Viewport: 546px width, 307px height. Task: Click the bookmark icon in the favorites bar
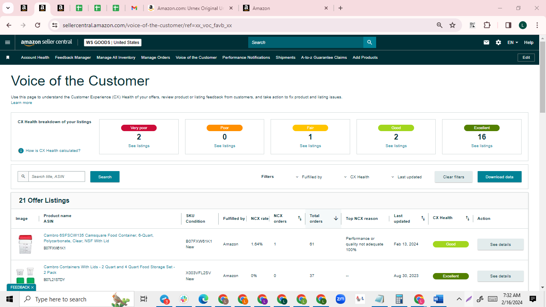[x=8, y=58]
